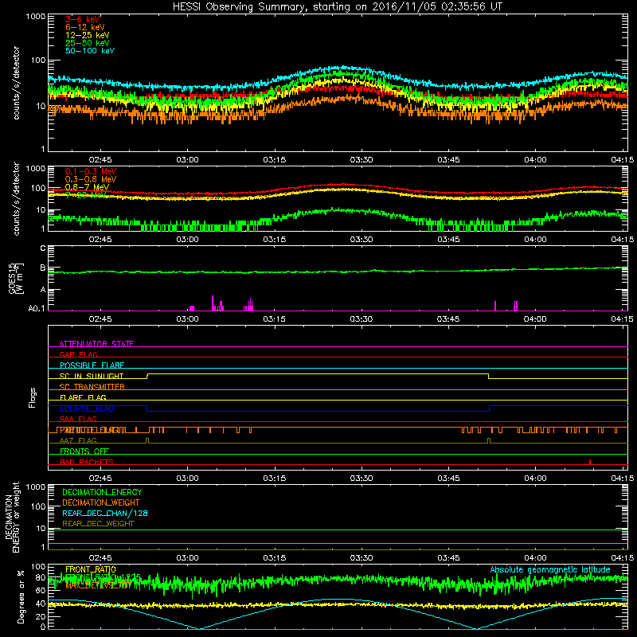Click the B level label on GOES15 axis
637x637 pixels.
click(43, 268)
